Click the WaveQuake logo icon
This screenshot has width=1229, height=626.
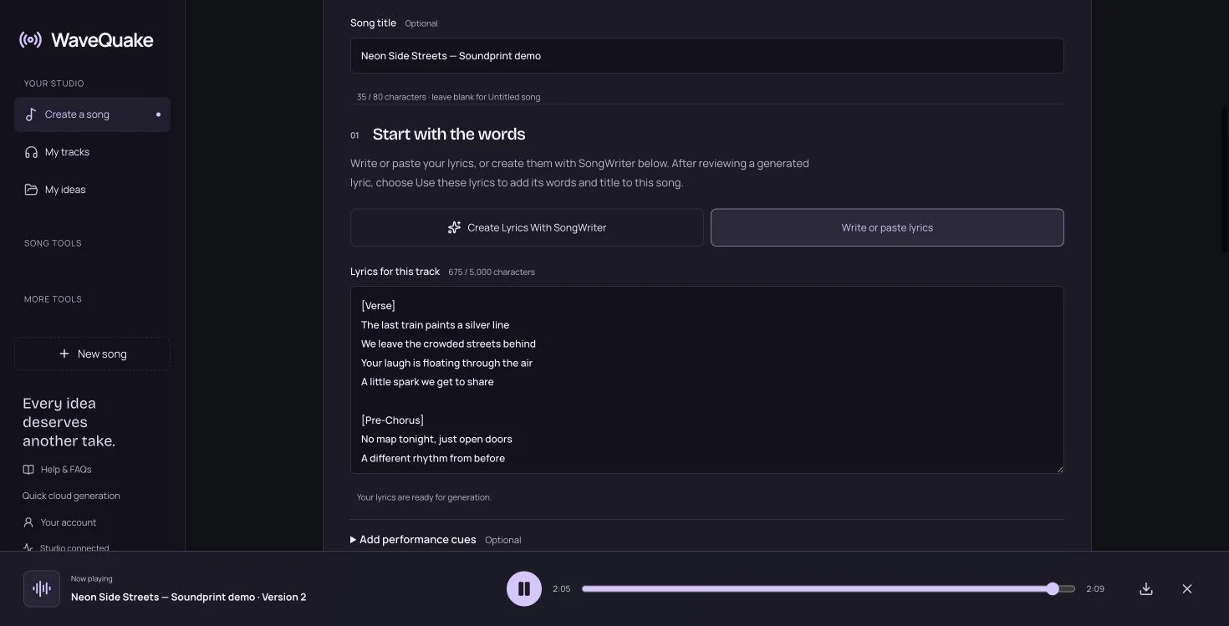30,39
